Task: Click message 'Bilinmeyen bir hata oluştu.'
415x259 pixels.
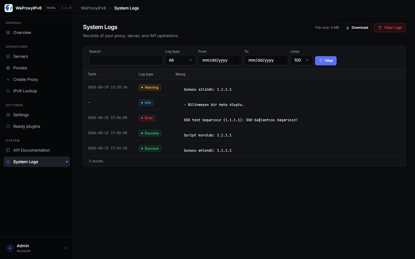Action: pos(214,105)
